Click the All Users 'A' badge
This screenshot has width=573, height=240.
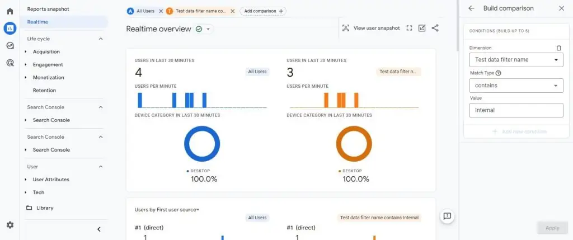tap(130, 11)
